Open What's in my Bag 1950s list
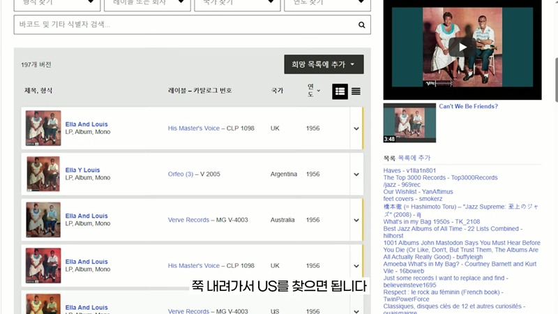Viewport: 558px width, 314px height. tap(432, 221)
